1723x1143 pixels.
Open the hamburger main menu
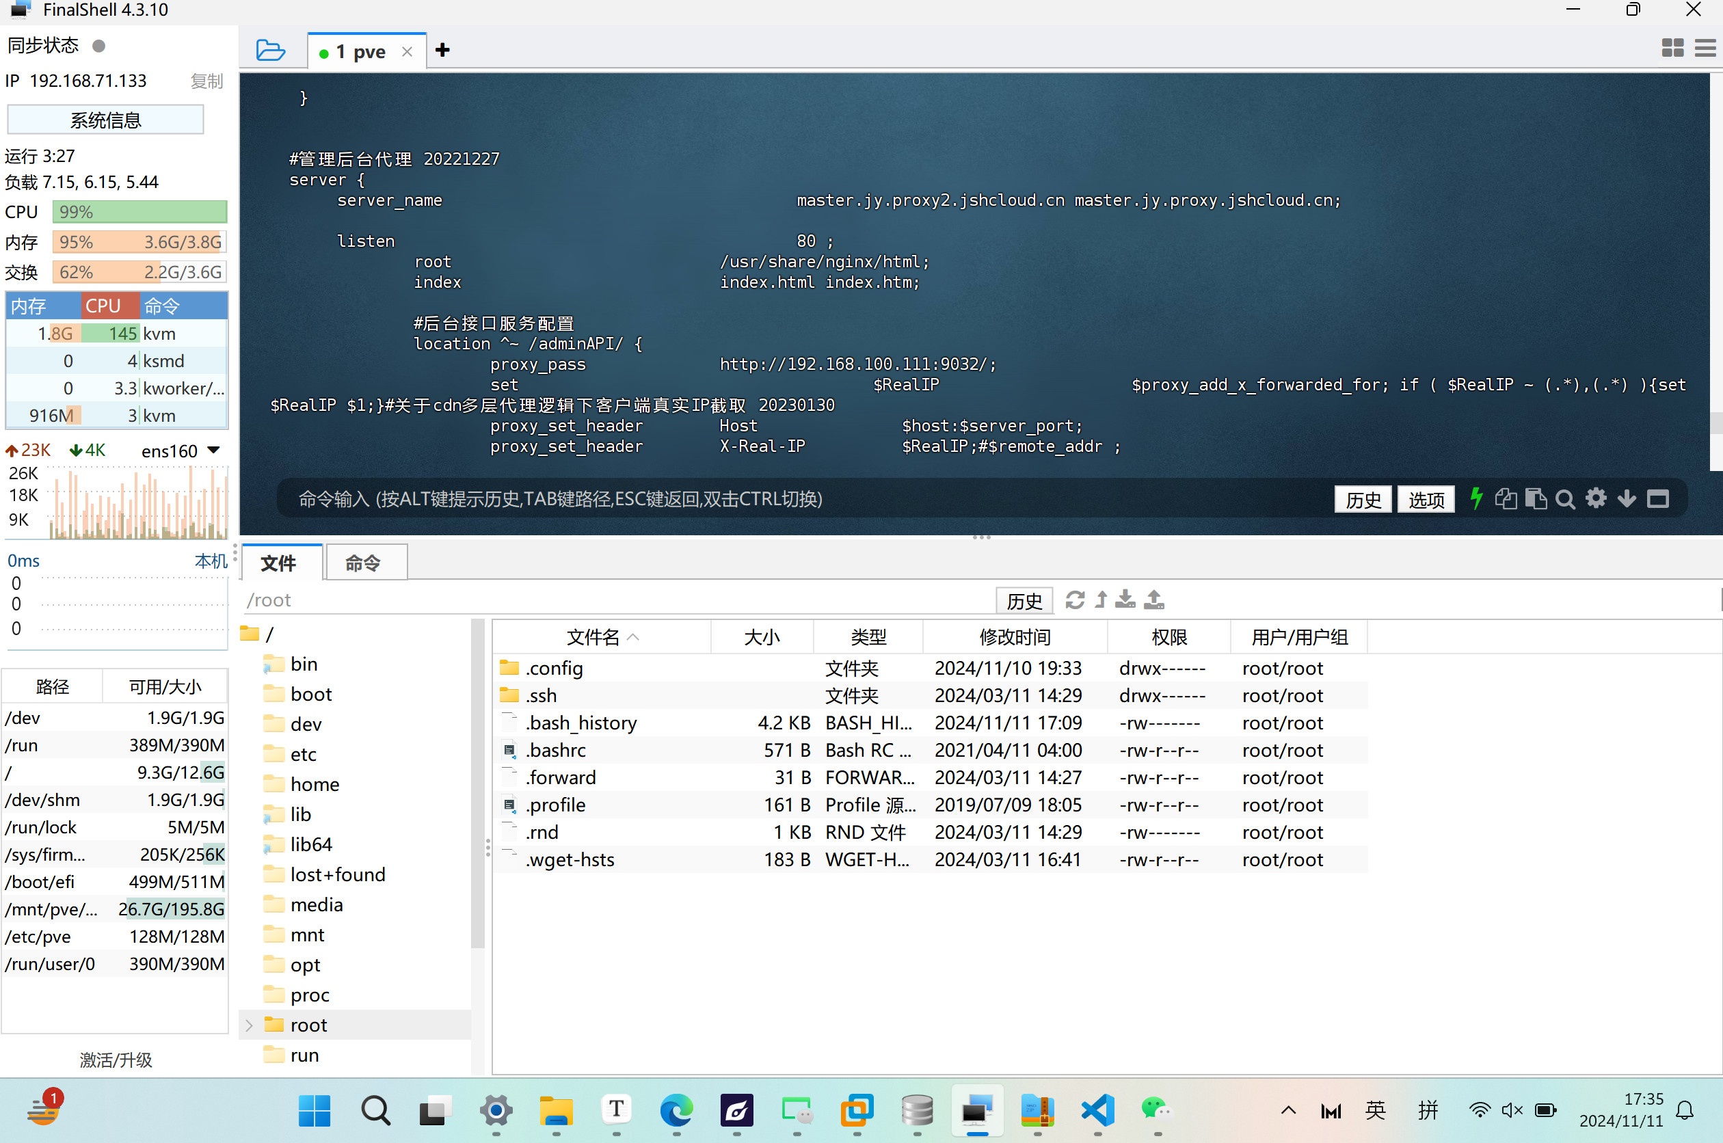pos(1705,48)
